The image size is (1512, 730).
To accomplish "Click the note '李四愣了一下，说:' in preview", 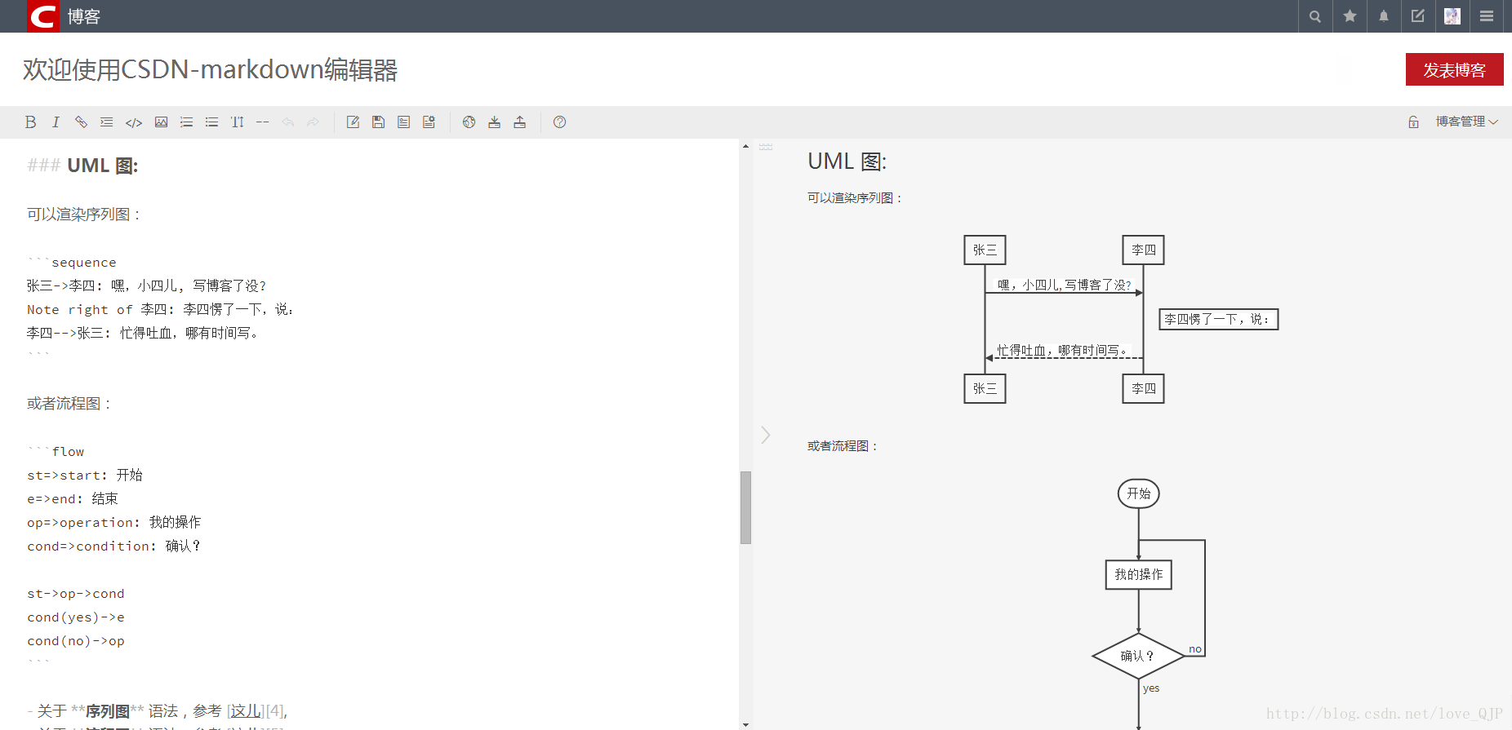I will (x=1219, y=319).
